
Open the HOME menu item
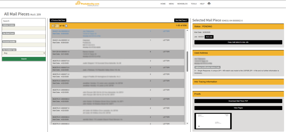point(163,4)
